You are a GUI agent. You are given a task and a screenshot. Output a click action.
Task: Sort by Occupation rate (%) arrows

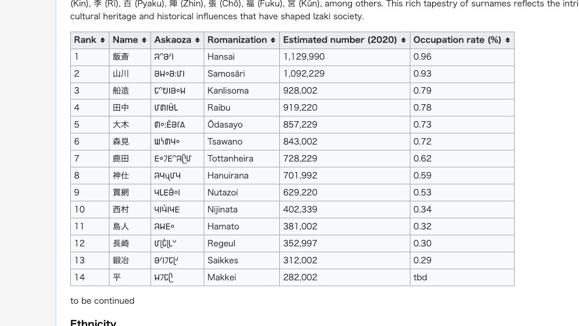click(508, 40)
